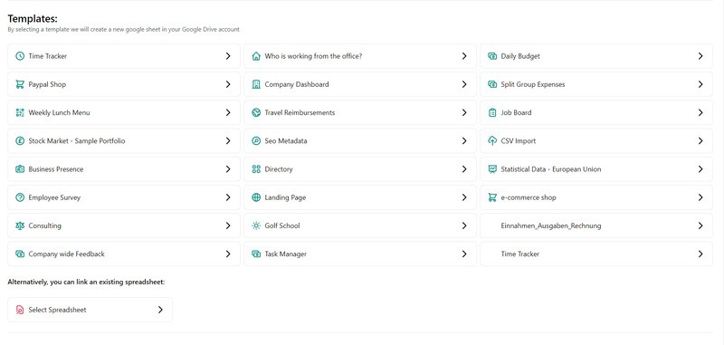724x345 pixels.
Task: Open chevron on the Einnahmen_Ausgaben_Rechnung row
Action: [x=700, y=225]
